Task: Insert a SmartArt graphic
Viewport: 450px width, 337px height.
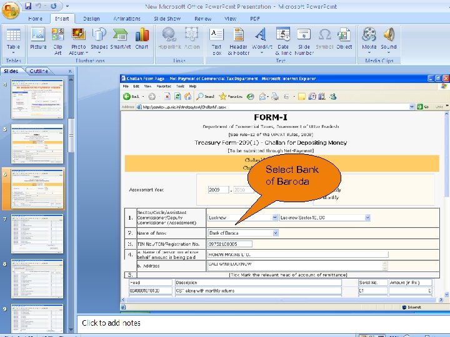Action: [x=121, y=39]
